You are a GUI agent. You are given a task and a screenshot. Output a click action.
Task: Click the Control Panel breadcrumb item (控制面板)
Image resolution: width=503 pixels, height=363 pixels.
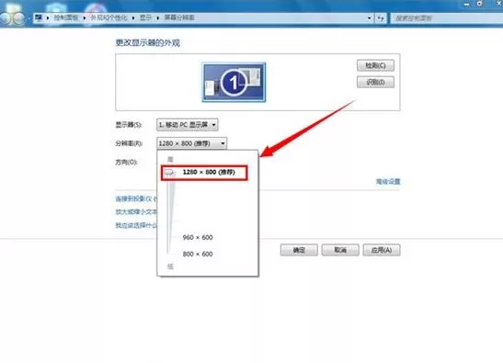pos(66,17)
